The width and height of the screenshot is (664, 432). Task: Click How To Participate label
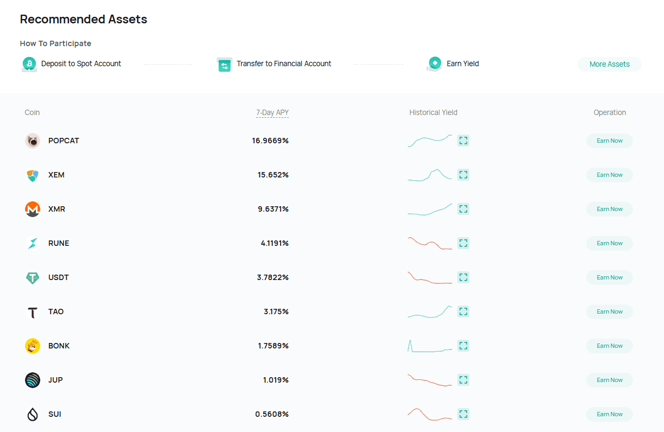coord(55,43)
